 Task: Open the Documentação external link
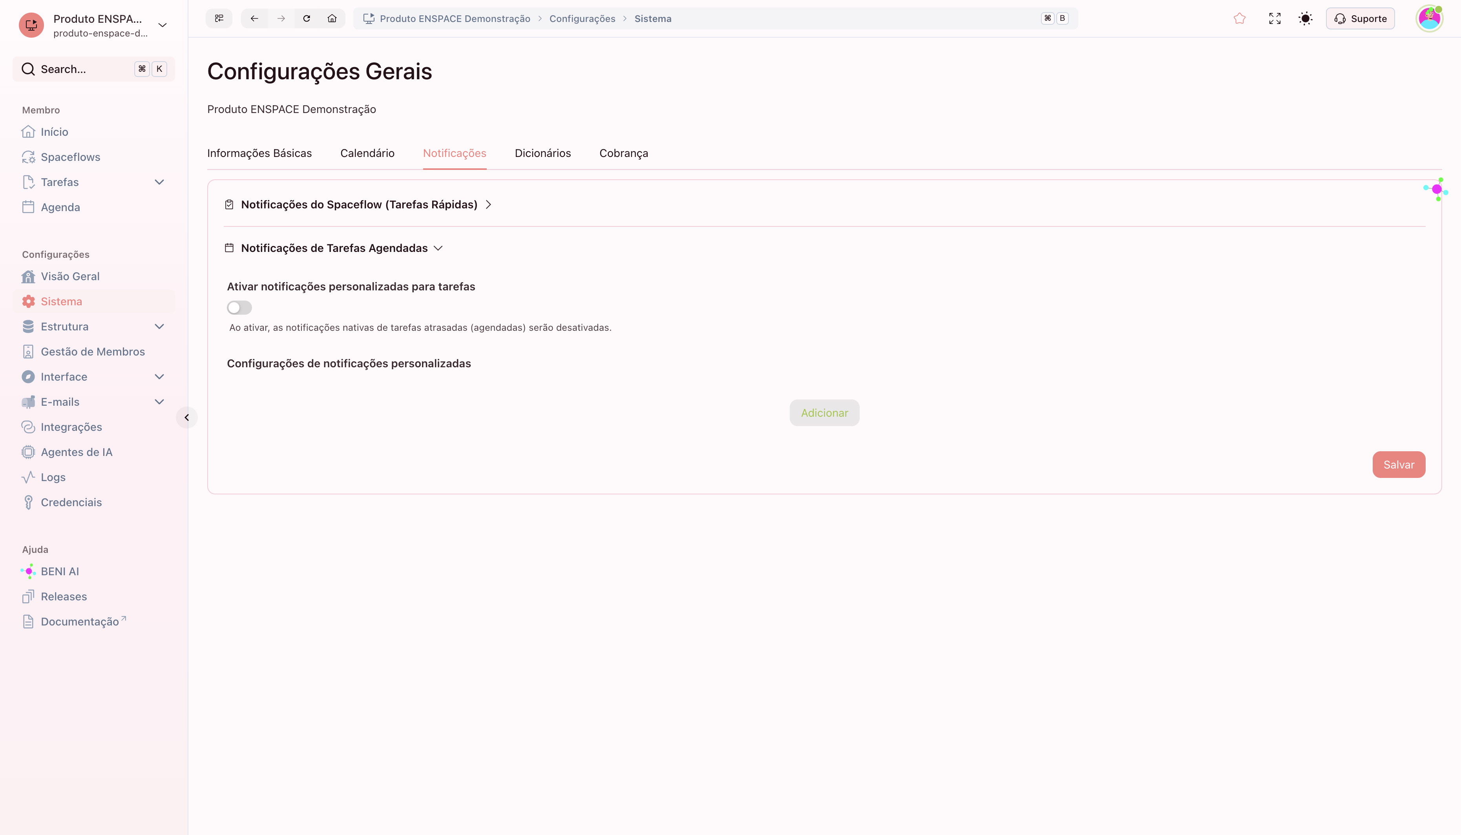click(x=94, y=622)
